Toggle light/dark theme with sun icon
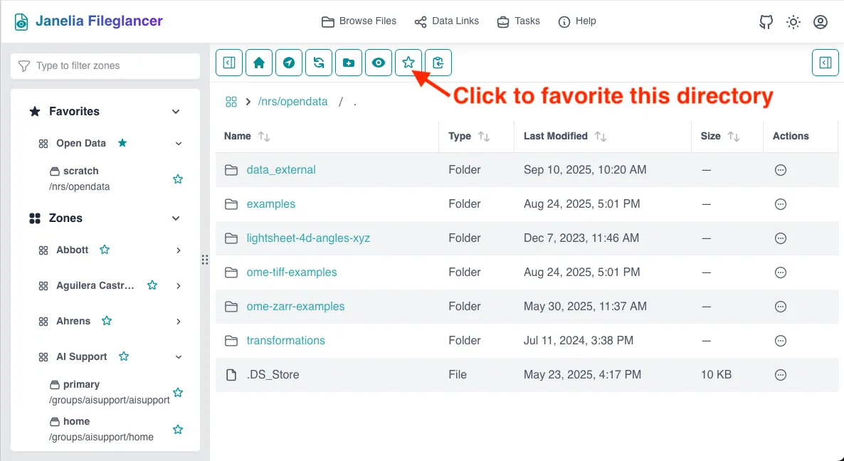The height and width of the screenshot is (461, 844). (793, 22)
